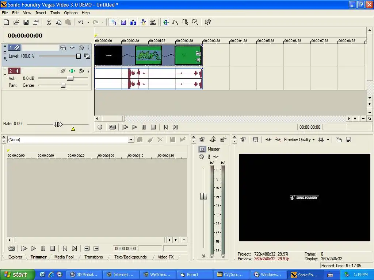Click first video clip thumbnail on timeline
The height and width of the screenshot is (280, 374).
[x=109, y=55]
